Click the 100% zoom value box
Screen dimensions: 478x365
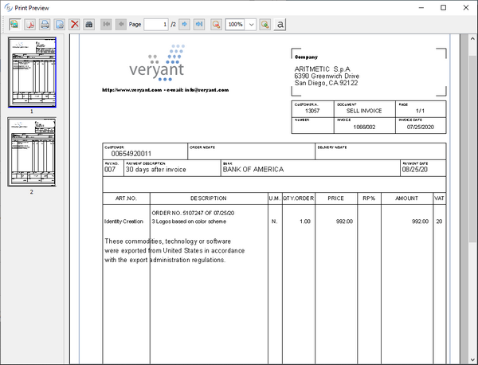(235, 25)
